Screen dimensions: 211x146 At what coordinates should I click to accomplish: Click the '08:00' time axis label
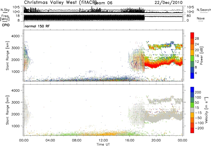point(77,140)
